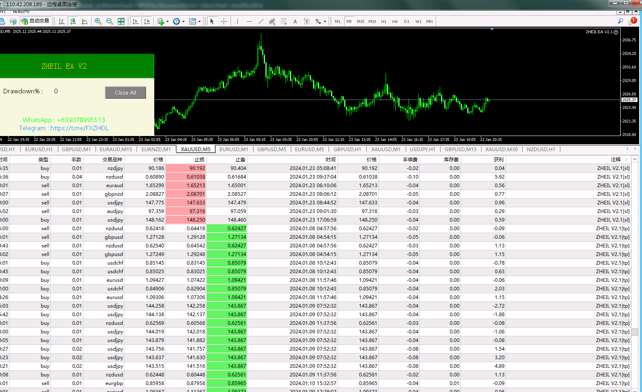Expand the periods clock dropdown arrow
Viewport: 642px width, 392px height.
point(183,22)
